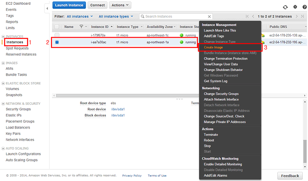Go to the first page of instances
Screen dimensions: 308x181
247,16
